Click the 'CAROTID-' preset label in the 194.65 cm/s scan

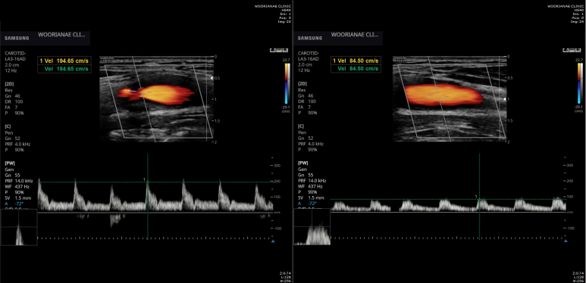[15, 53]
